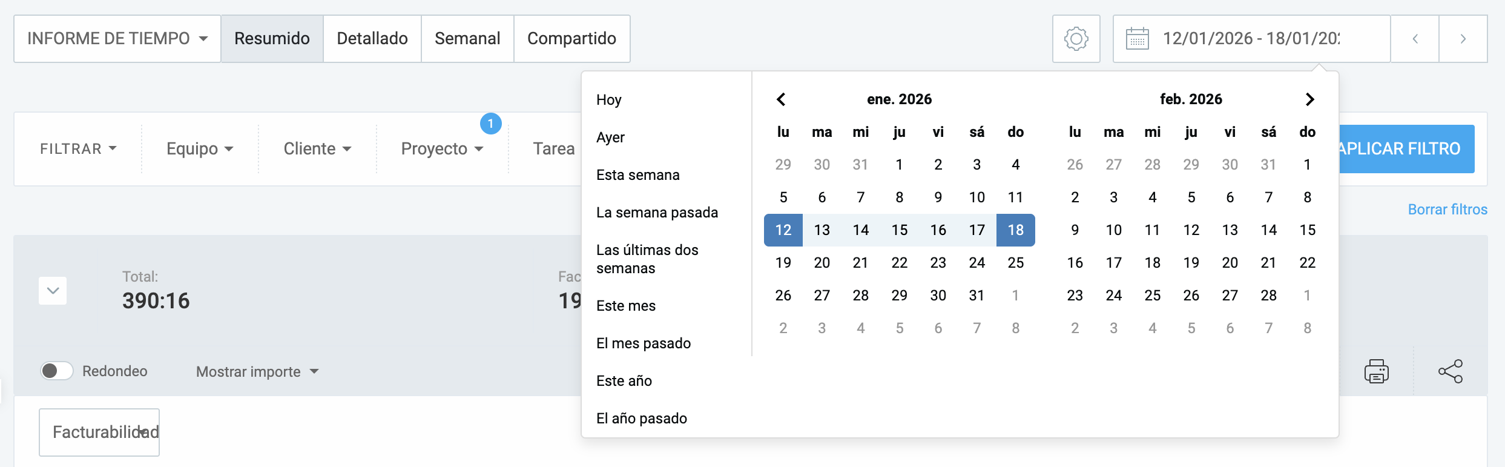Image resolution: width=1505 pixels, height=467 pixels.
Task: Enable the Redondeo toggle
Action: coord(57,371)
